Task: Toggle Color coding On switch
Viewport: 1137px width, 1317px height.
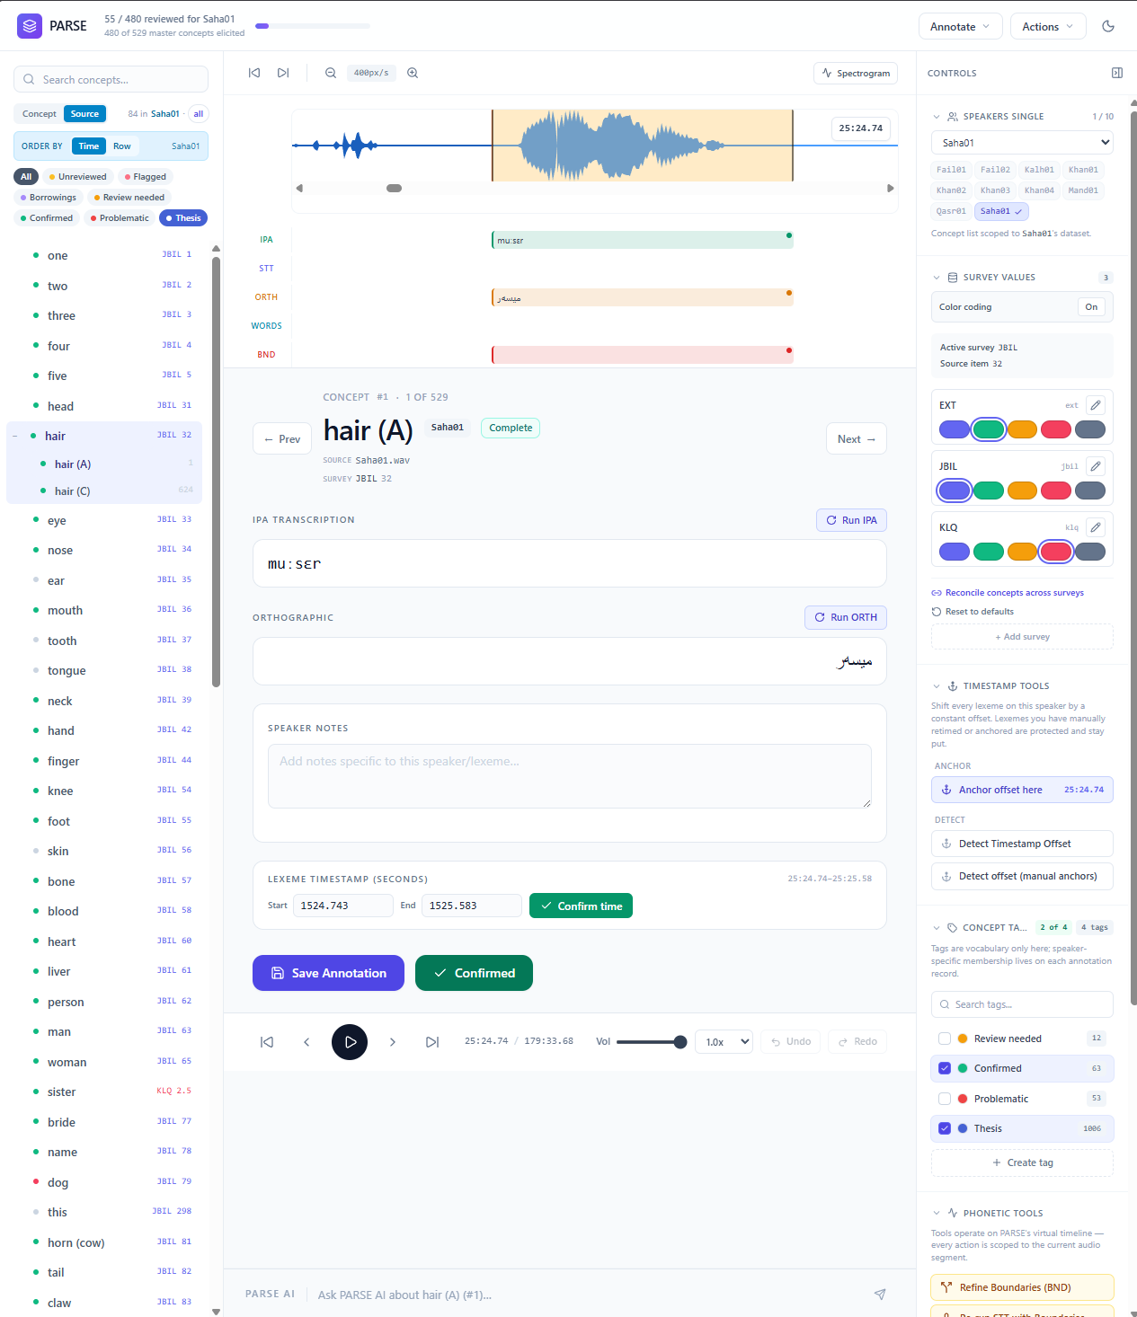Action: tap(1091, 307)
